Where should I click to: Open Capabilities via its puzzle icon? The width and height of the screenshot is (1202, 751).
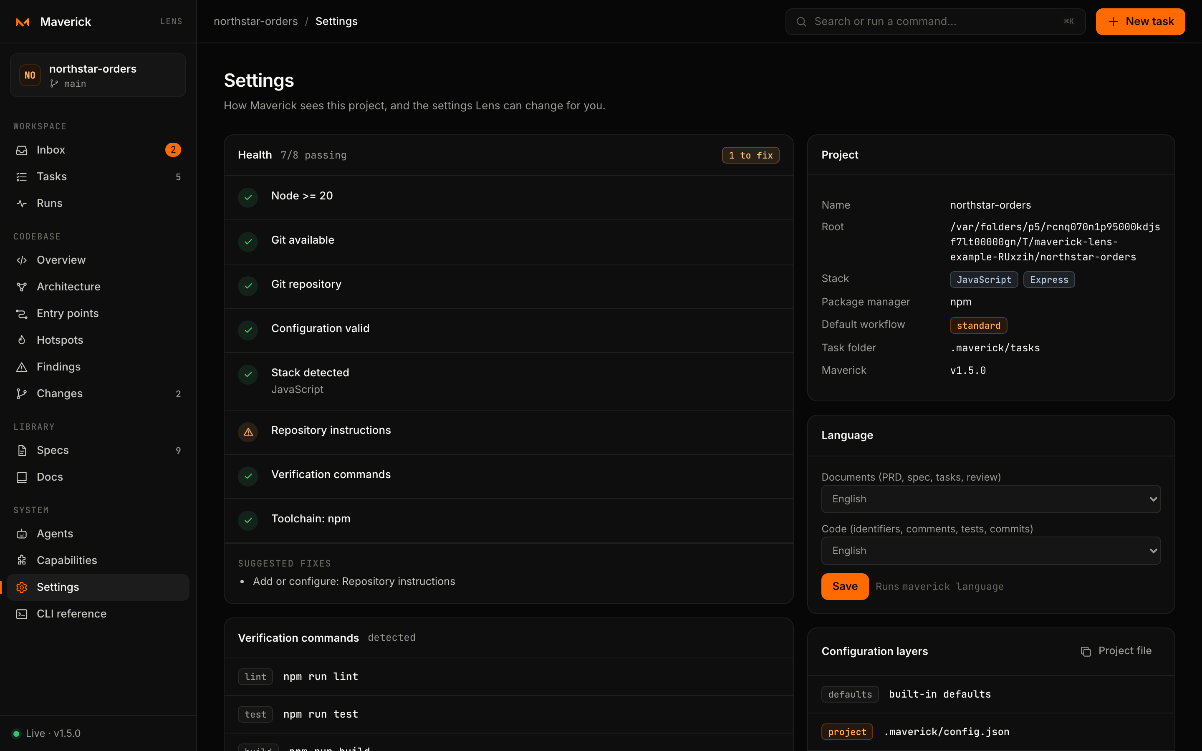(22, 560)
